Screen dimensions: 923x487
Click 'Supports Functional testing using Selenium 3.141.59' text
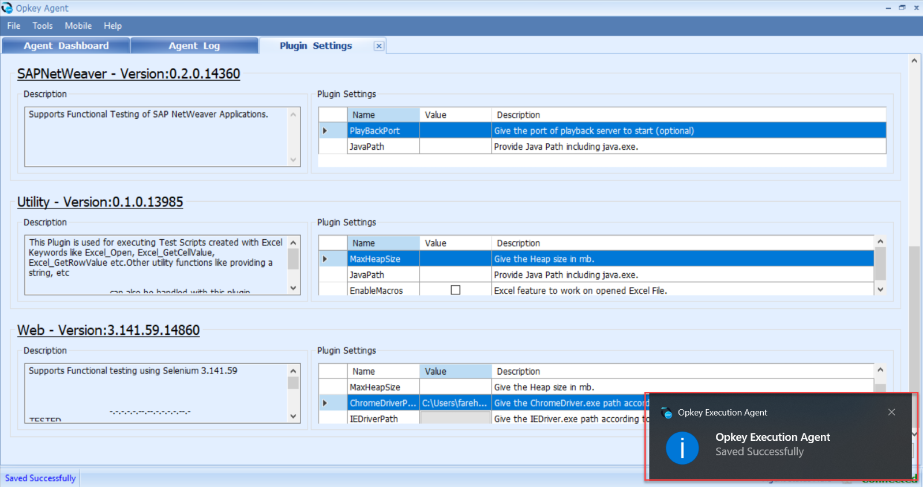pyautogui.click(x=133, y=371)
